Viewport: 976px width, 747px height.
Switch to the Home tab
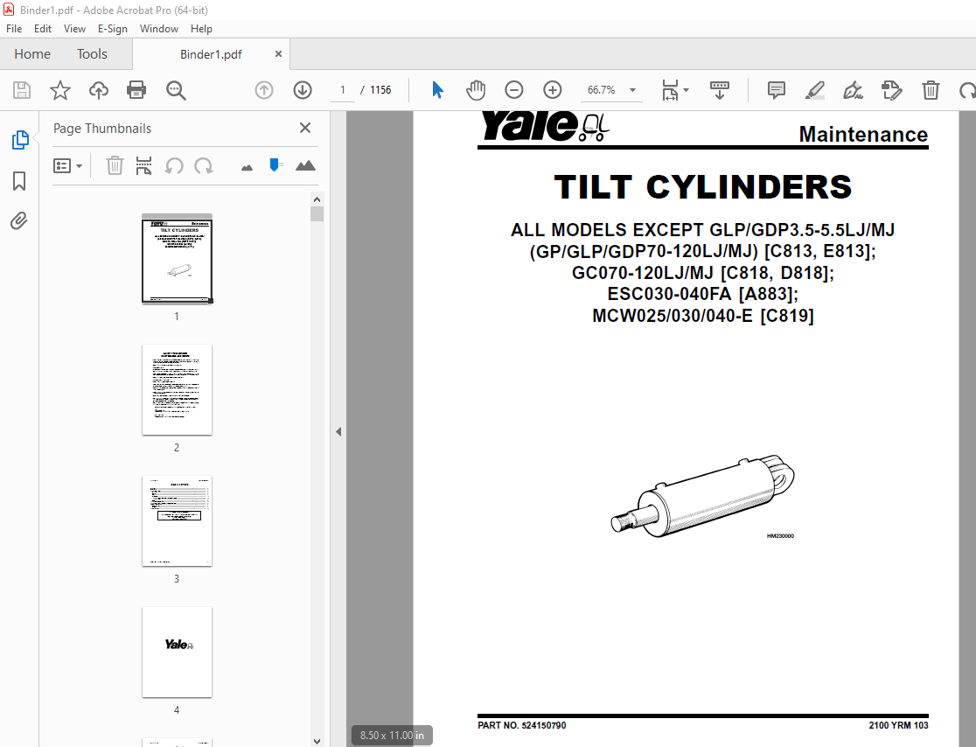click(32, 54)
